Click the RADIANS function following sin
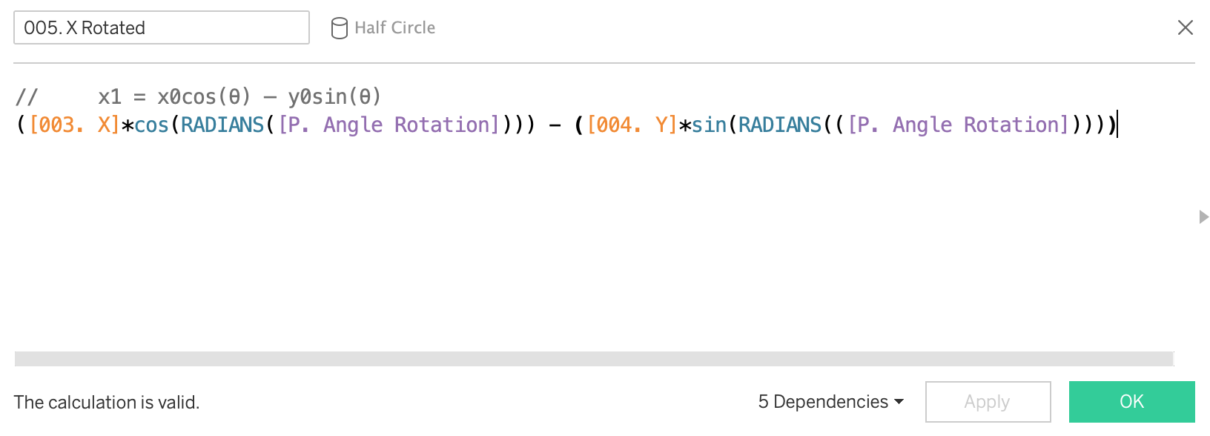Screen dimensions: 1210x436 pyautogui.click(x=780, y=125)
